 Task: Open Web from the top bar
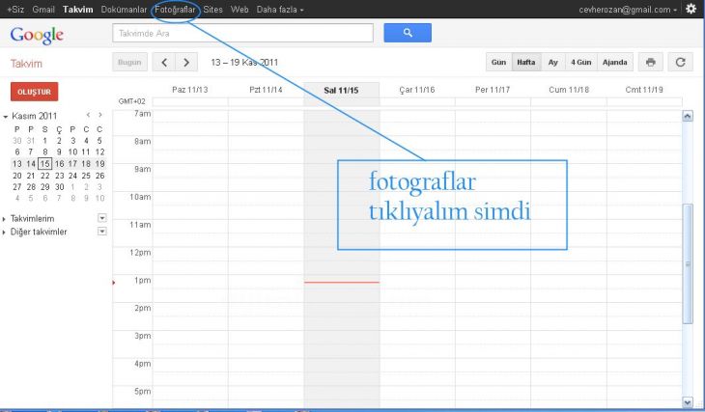coord(240,10)
